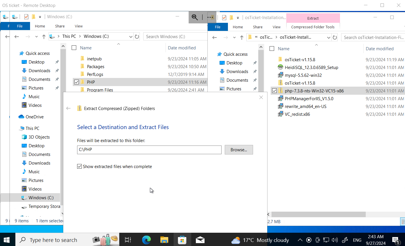The height and width of the screenshot is (246, 405).
Task: Sort by Name column in osTicket-Installation window
Action: pos(283,49)
